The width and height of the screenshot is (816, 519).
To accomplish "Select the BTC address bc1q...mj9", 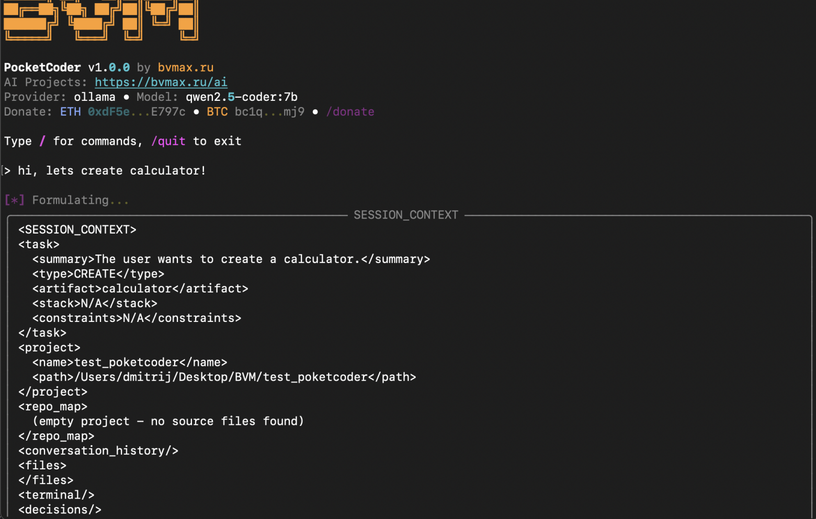I will [x=269, y=112].
